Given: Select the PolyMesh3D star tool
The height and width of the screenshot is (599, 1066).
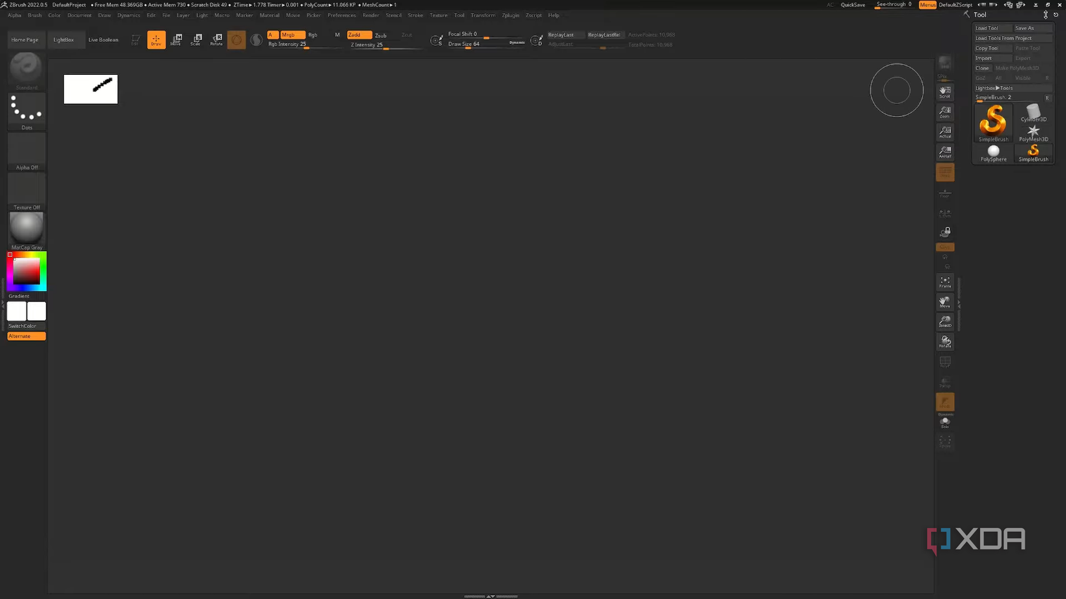Looking at the screenshot, I should click(x=1033, y=133).
